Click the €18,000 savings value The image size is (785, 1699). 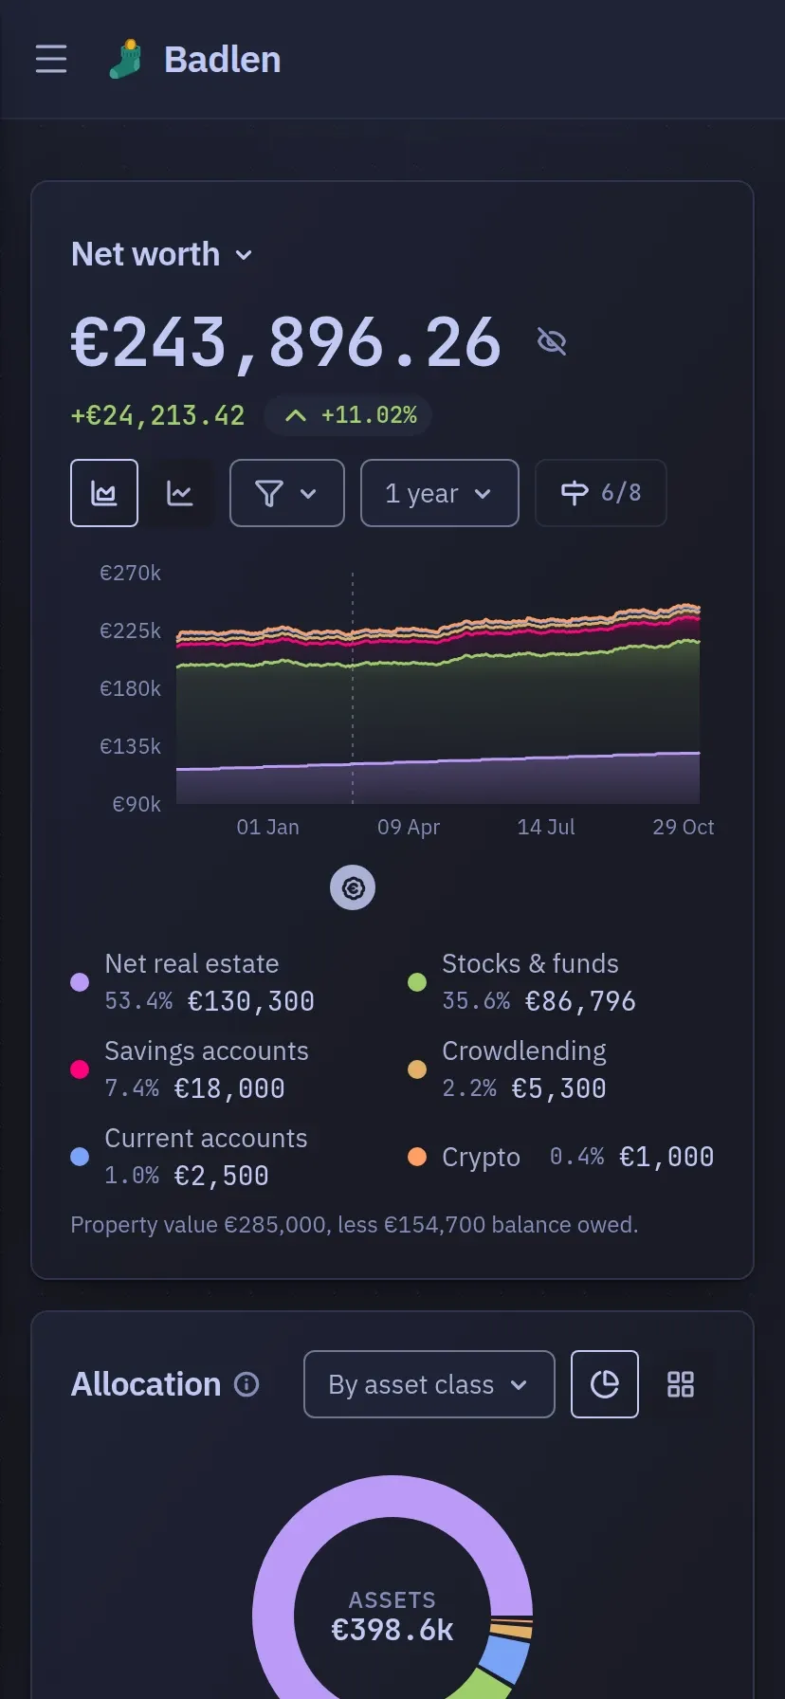[x=229, y=1088]
